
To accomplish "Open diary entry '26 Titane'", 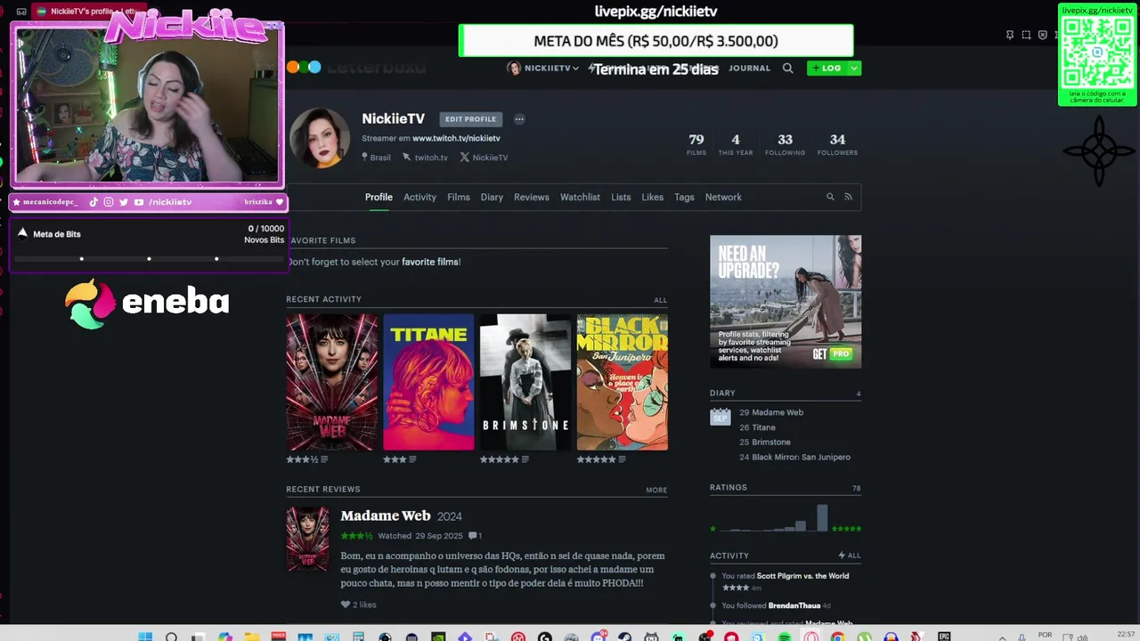I will pyautogui.click(x=757, y=427).
